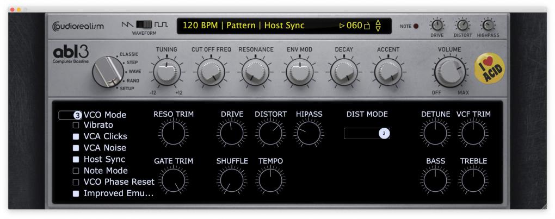Flip the Waveform switch

coord(144,25)
